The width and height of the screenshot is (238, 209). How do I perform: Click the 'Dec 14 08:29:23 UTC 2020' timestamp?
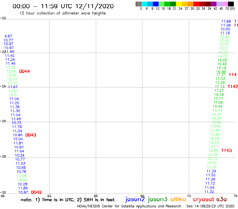pyautogui.click(x=210, y=206)
